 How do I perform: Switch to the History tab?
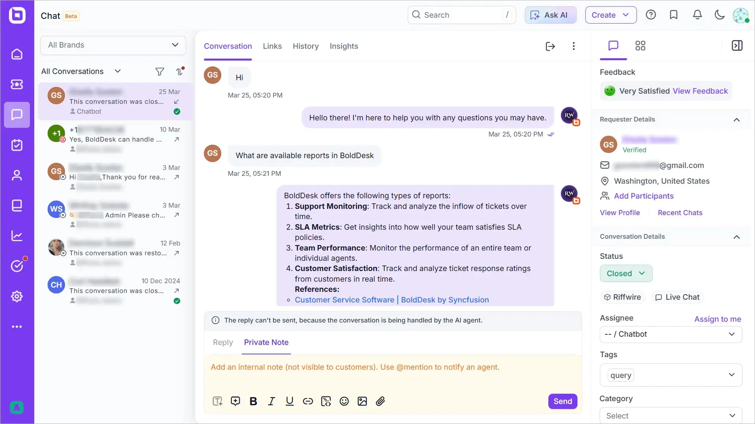point(306,46)
